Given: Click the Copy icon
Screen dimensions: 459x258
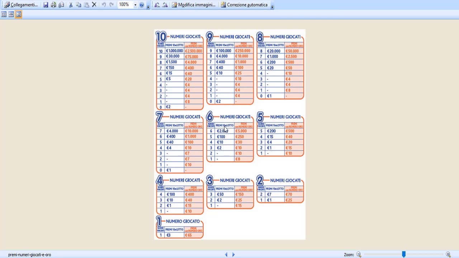Looking at the screenshot, I should pyautogui.click(x=79, y=5).
